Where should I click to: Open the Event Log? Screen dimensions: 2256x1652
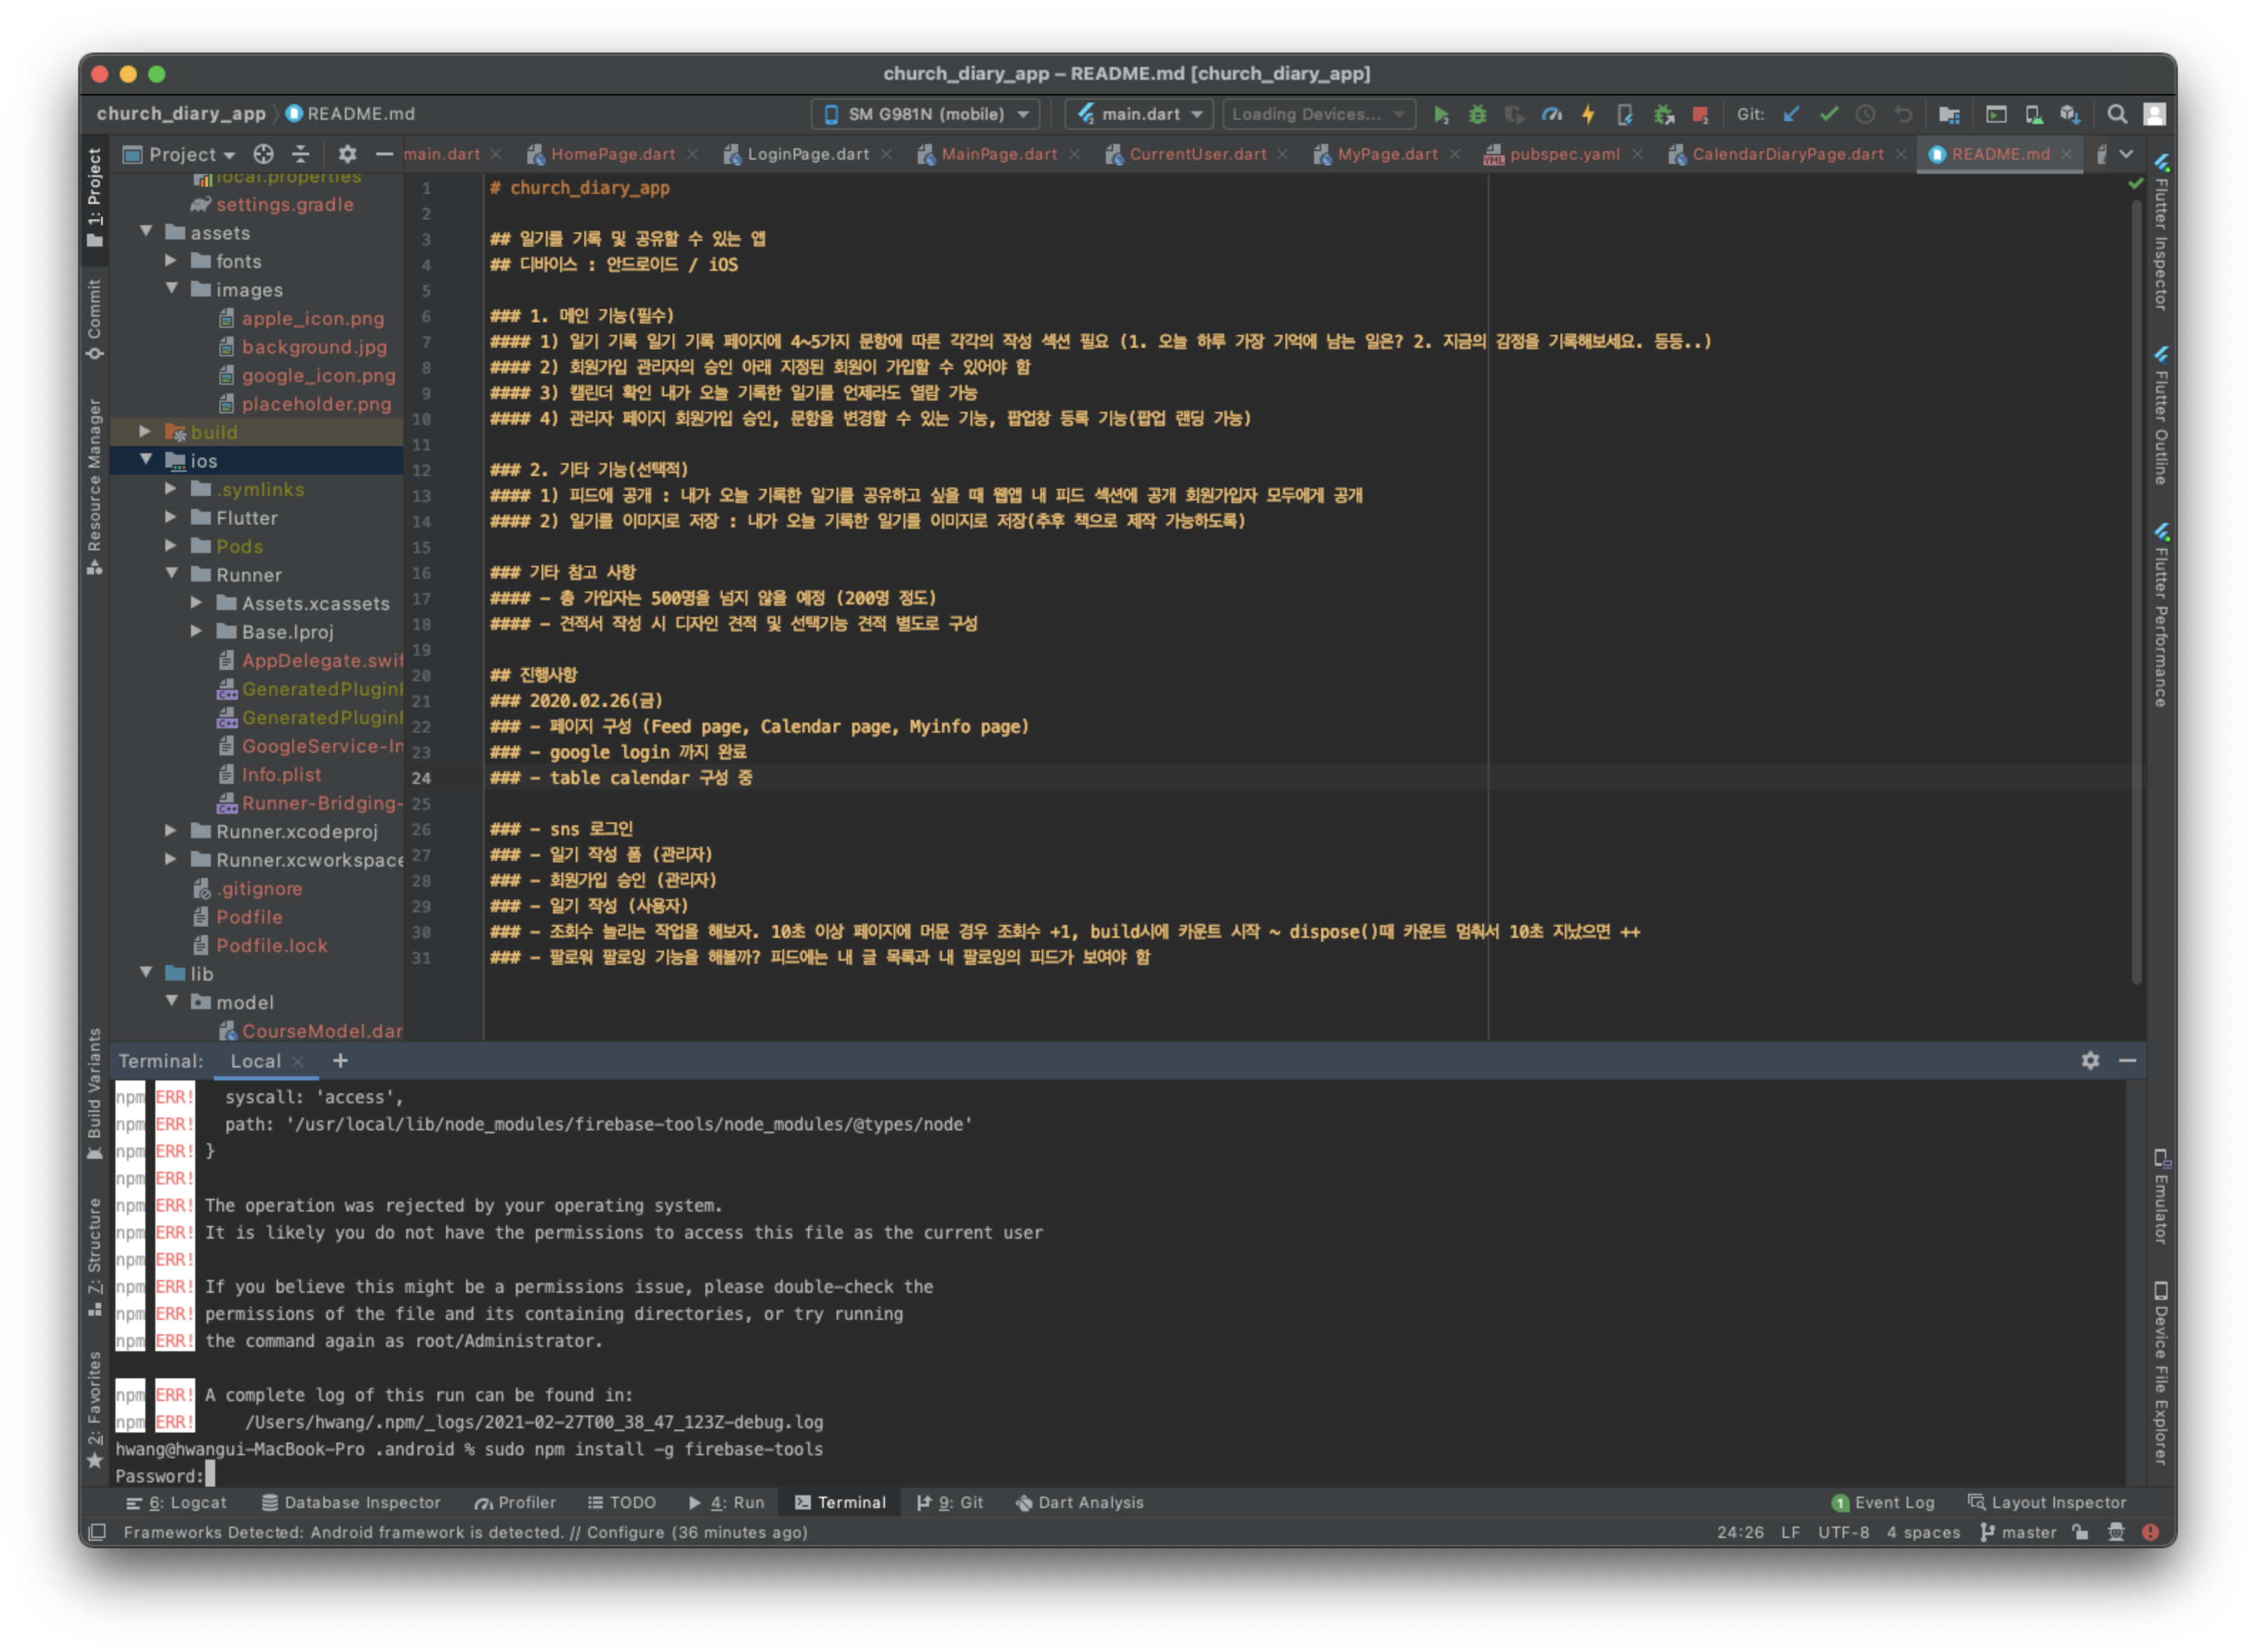click(1883, 1502)
